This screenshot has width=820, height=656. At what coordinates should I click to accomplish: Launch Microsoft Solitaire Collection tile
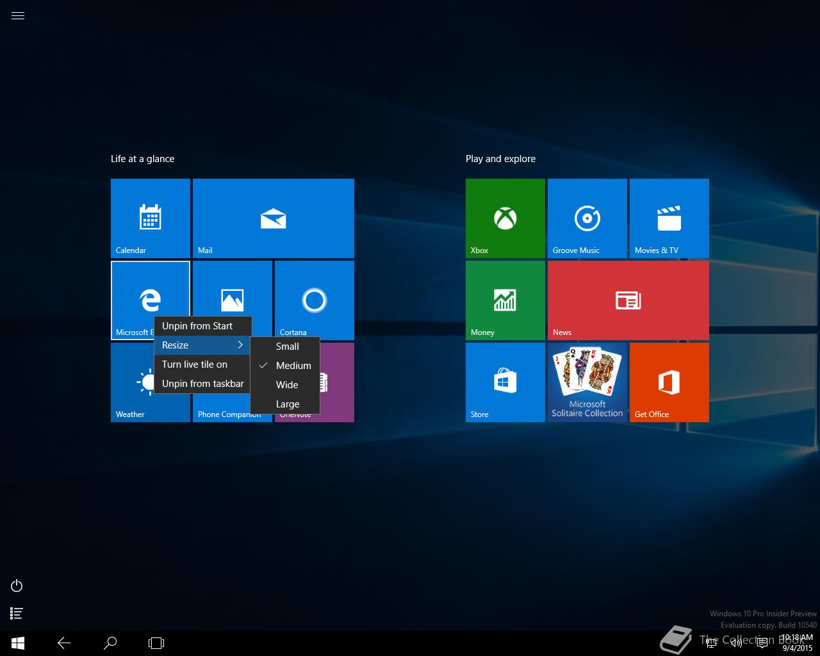click(587, 382)
